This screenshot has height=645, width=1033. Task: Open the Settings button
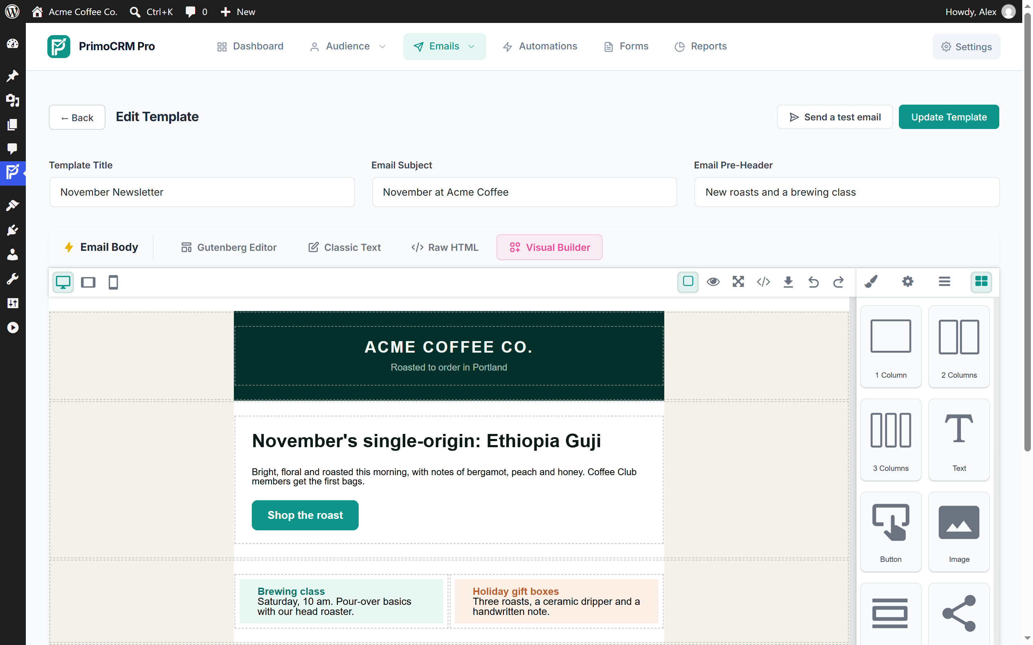pos(966,47)
